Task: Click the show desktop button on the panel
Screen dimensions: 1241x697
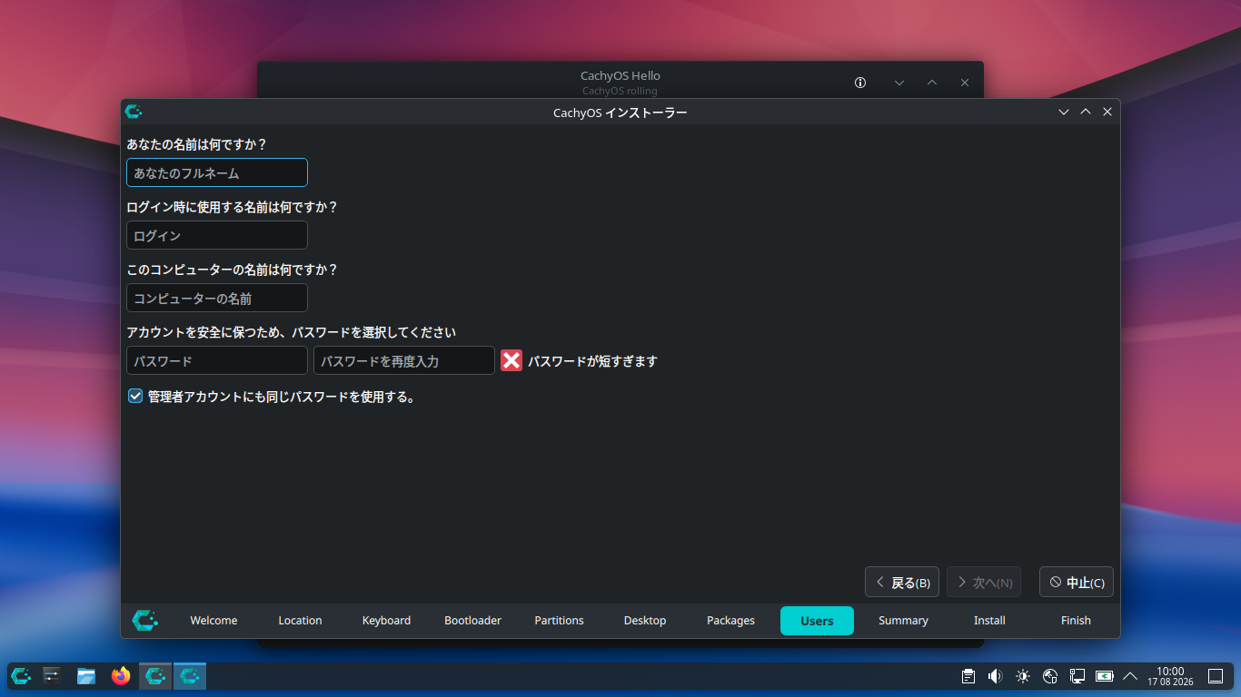Action: (1216, 676)
